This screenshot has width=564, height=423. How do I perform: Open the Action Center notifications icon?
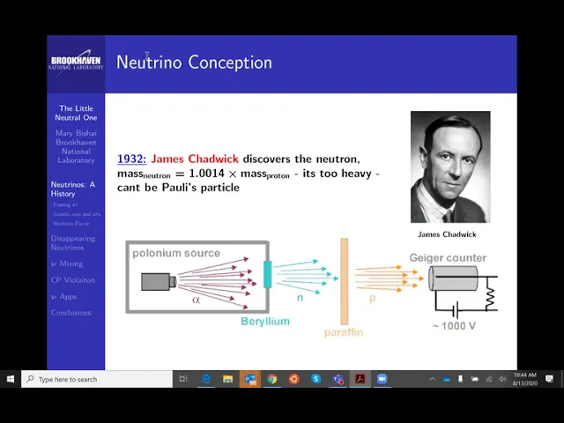(x=549, y=379)
